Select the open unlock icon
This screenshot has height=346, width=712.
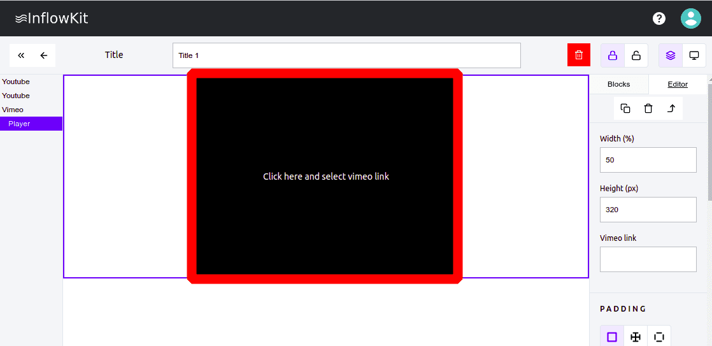point(636,55)
